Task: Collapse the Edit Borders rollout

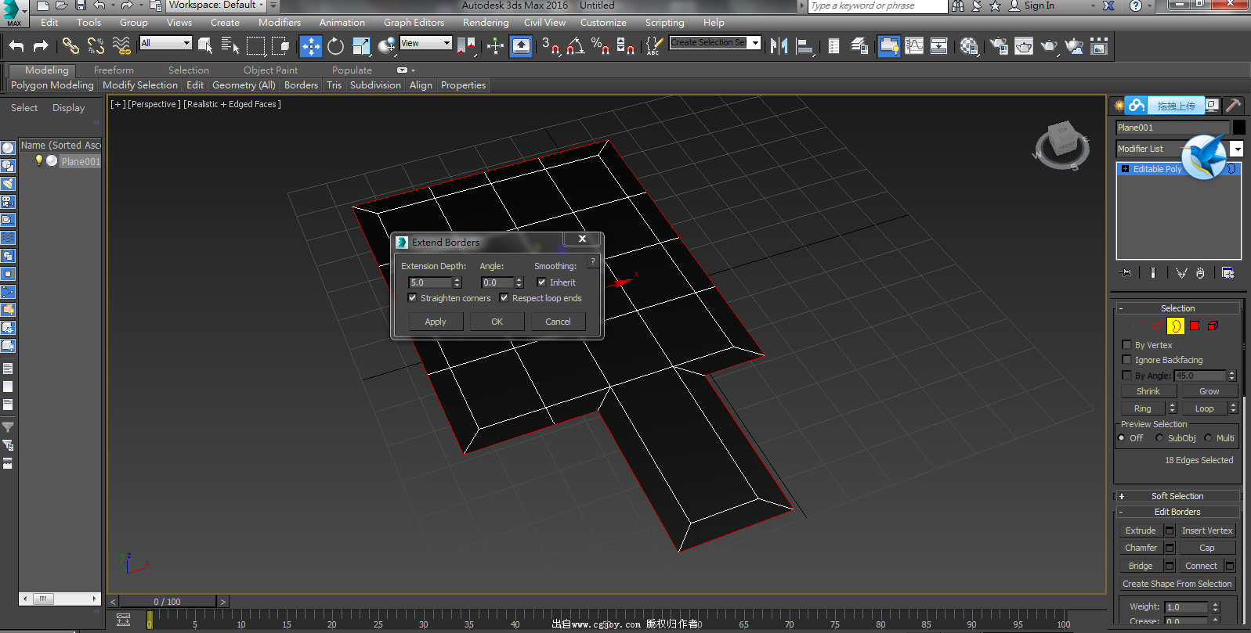Action: 1177,512
